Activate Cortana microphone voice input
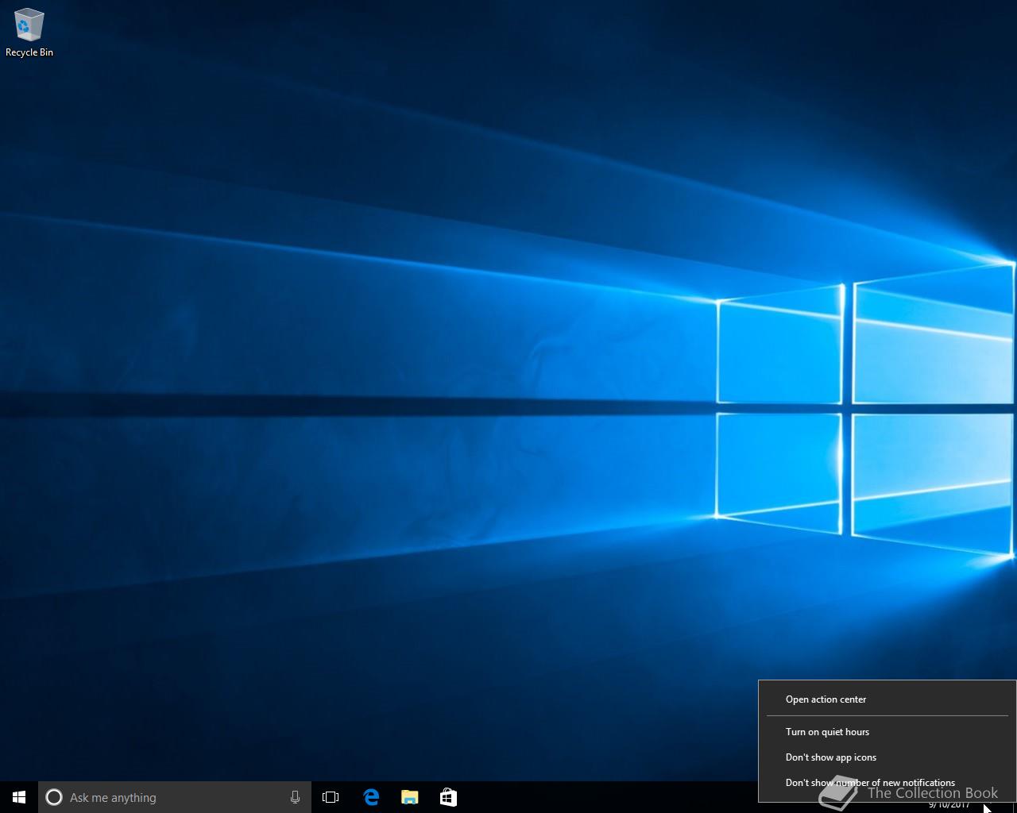1017x813 pixels. click(295, 797)
